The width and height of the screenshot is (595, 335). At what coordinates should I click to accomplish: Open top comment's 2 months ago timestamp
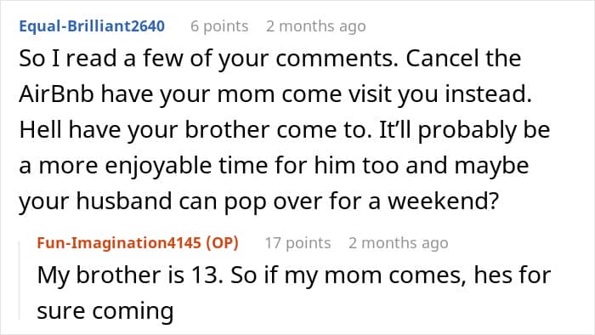(x=316, y=26)
